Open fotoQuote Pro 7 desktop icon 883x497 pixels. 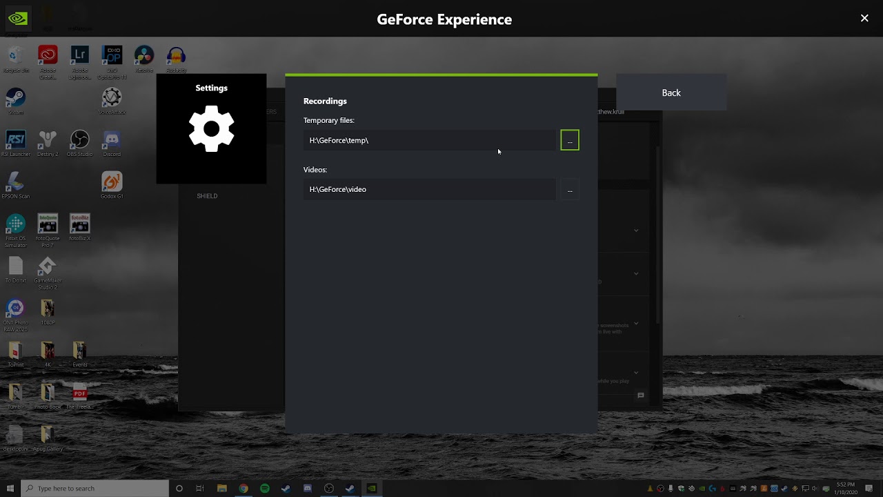(48, 231)
